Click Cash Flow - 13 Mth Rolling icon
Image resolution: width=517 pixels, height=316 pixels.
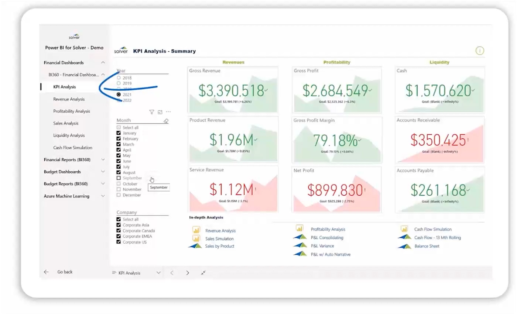(405, 237)
